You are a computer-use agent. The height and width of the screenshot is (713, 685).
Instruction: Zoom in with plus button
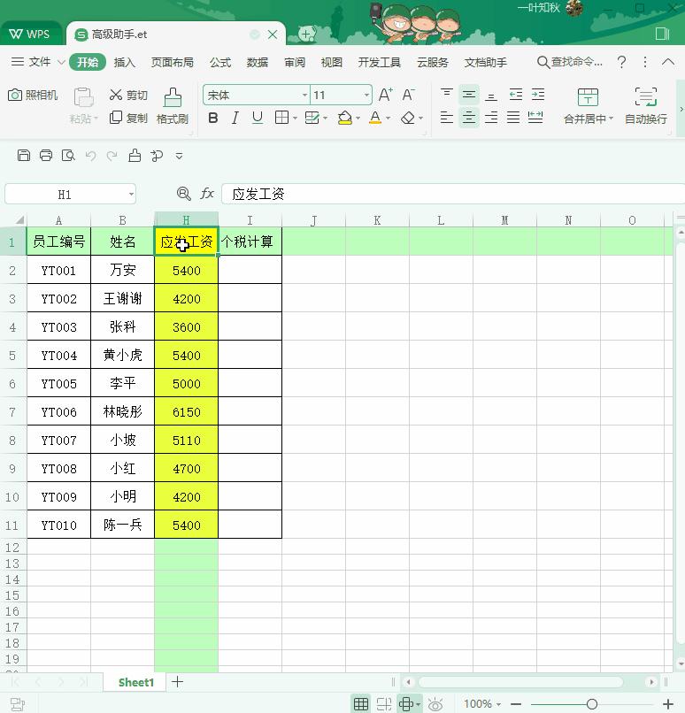point(668,704)
